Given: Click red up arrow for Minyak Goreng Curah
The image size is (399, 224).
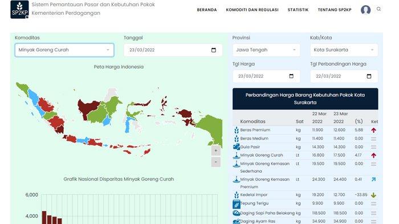Looking at the screenshot, I should 373,156.
